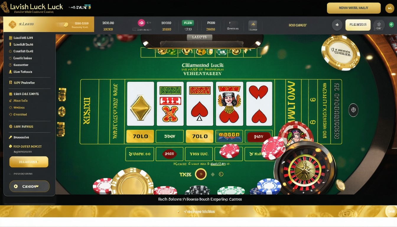Click the dark round icon left of the cream button
The image size is (397, 227).
[x=337, y=25]
